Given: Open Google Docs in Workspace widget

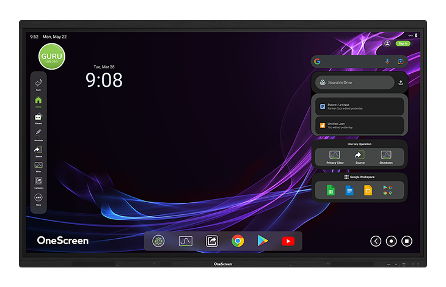Looking at the screenshot, I should click(349, 190).
